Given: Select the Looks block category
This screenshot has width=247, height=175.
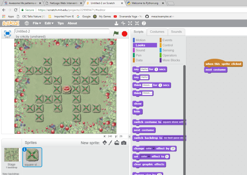Looking at the screenshot, I should coord(145,45).
